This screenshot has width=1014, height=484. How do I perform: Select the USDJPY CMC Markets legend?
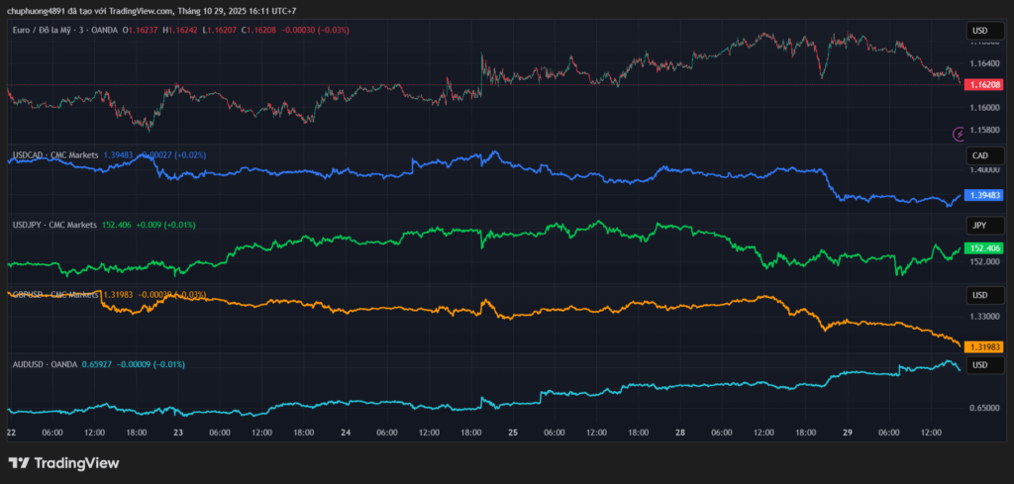coord(53,225)
